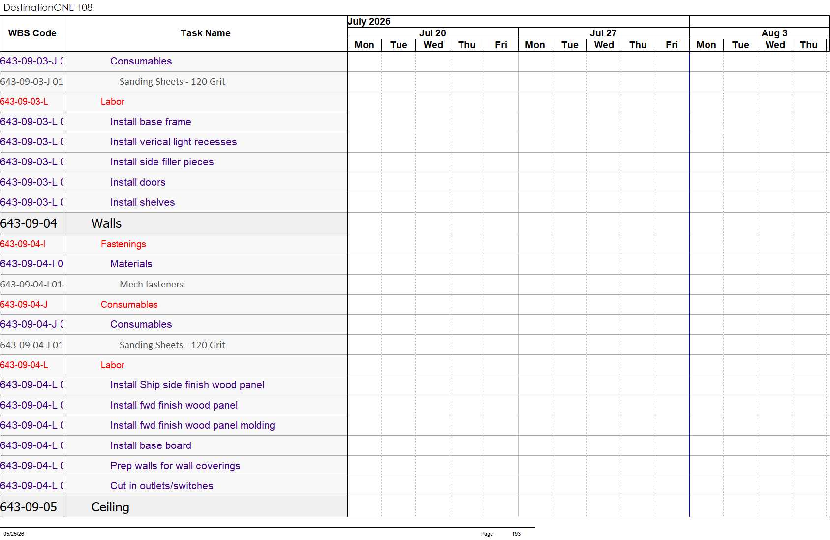Select the Install doors task
This screenshot has height=540, width=830.
(x=138, y=182)
